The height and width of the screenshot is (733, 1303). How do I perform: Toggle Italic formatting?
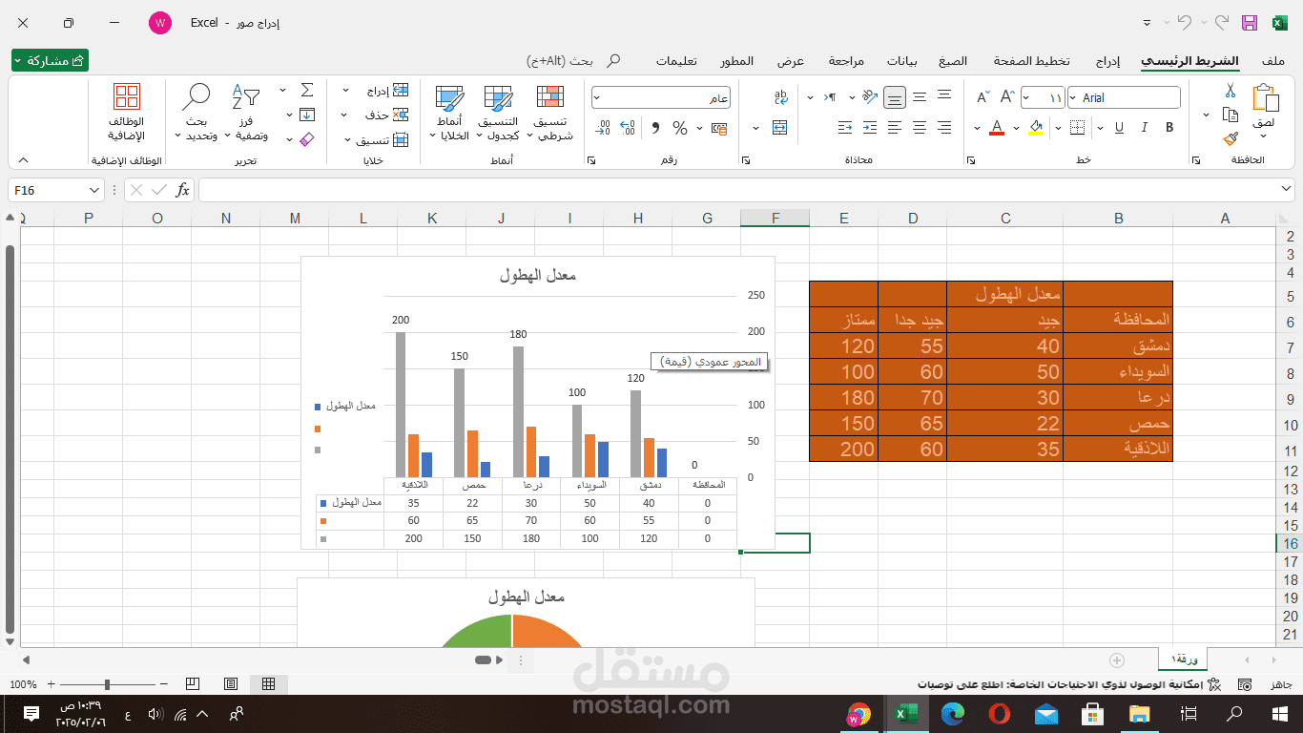[1145, 128]
